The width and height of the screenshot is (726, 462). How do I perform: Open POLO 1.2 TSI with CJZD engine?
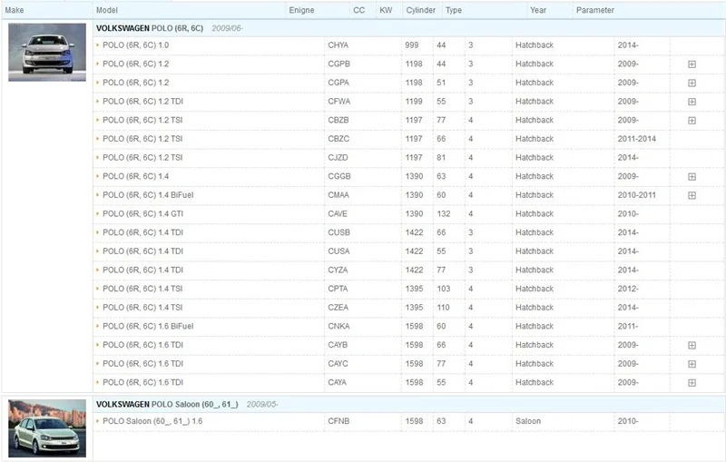tap(142, 157)
